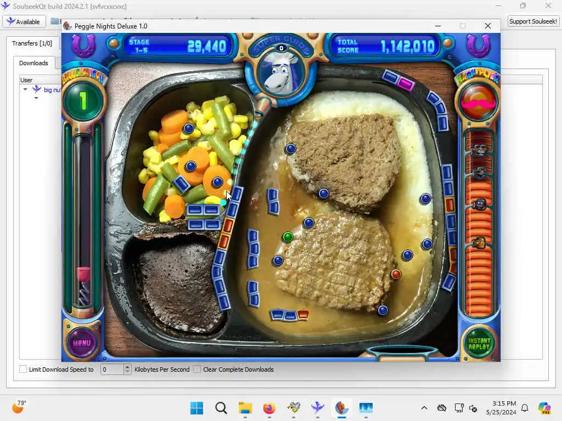Click the left purple horseshoe icon
The image size is (562, 421).
click(x=83, y=45)
